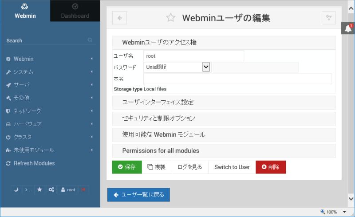Click the Webmin gear icon in sidebar

point(8,59)
